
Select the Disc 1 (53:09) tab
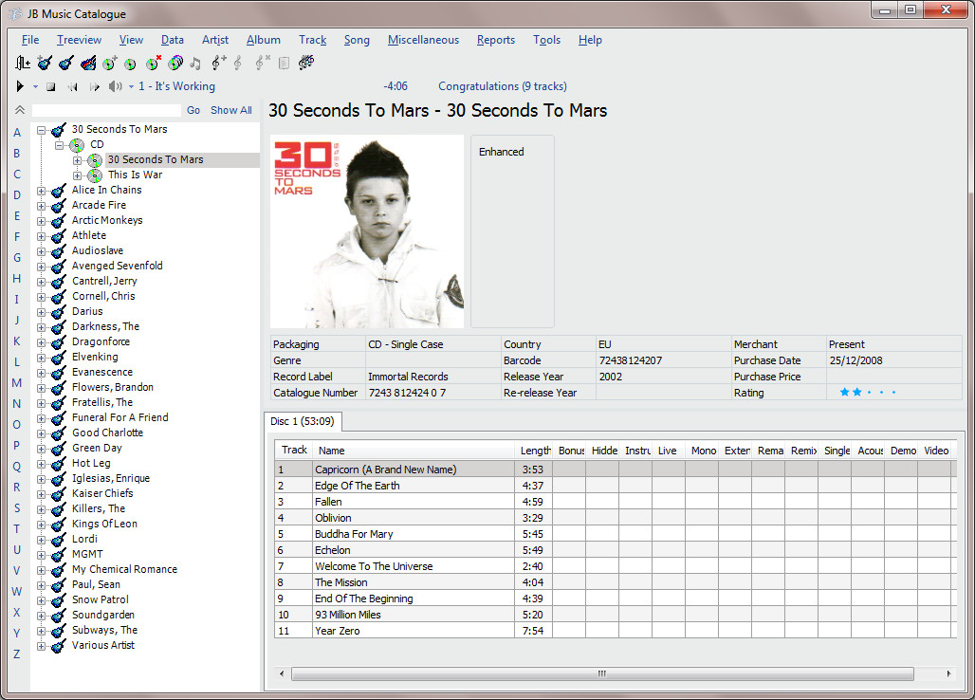pyautogui.click(x=303, y=421)
